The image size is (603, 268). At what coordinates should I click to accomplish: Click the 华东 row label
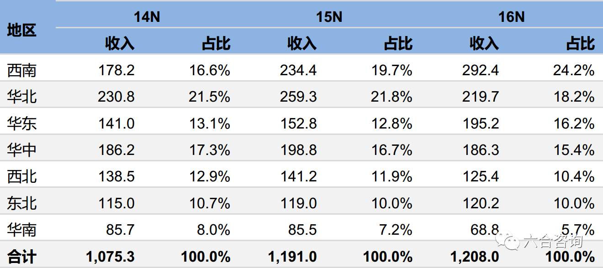[21, 124]
